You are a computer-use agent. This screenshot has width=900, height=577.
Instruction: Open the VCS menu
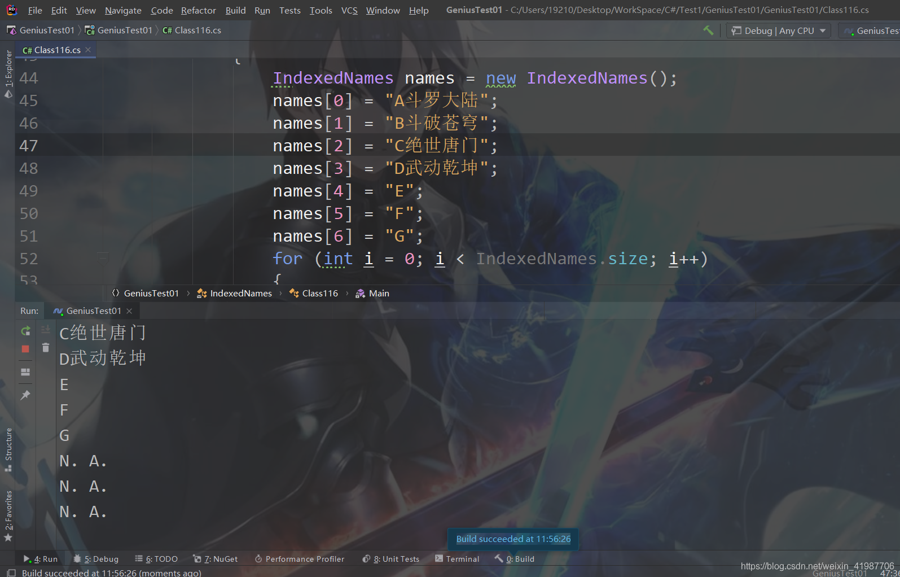tap(349, 10)
